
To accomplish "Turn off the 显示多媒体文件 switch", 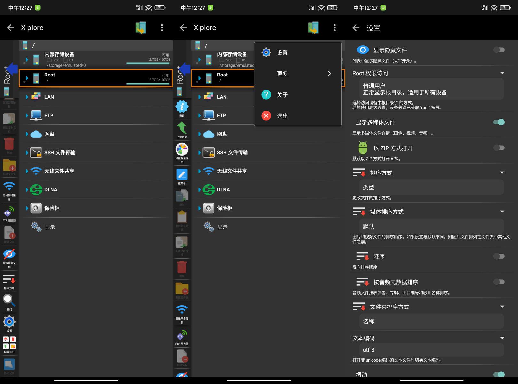I will [498, 122].
